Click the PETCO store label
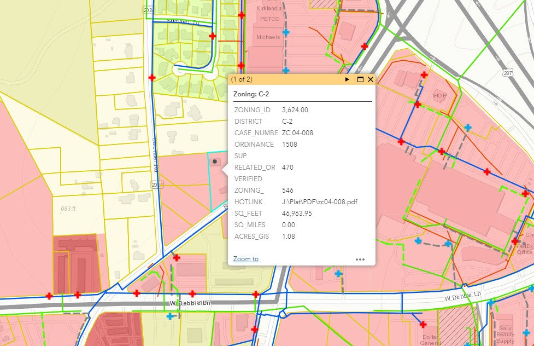 tap(271, 19)
